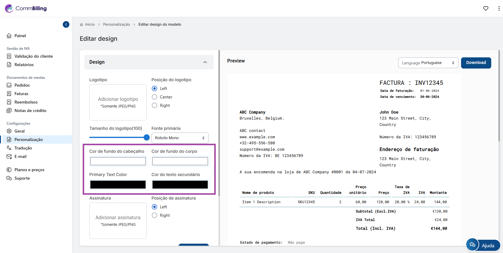503x253 pixels.
Task: Select Left logo position
Action: pos(154,88)
